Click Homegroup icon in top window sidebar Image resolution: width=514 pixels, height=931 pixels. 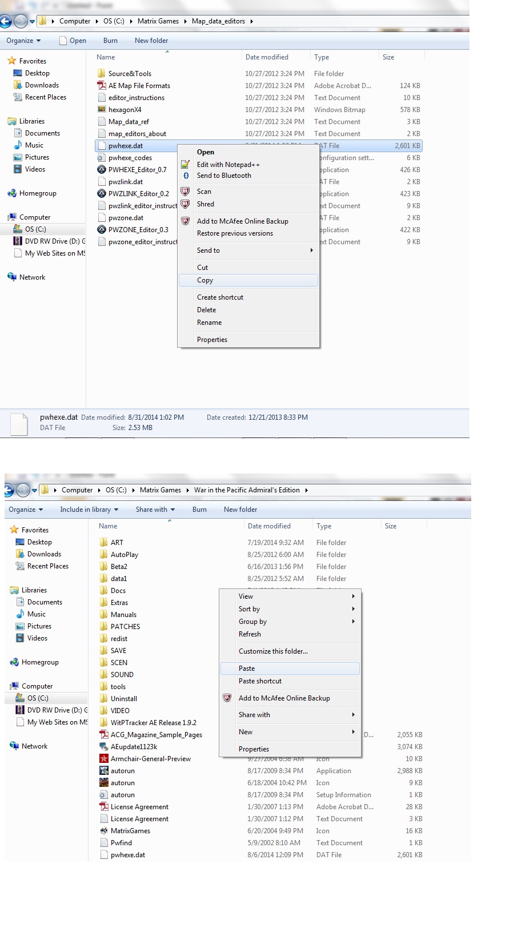12,193
